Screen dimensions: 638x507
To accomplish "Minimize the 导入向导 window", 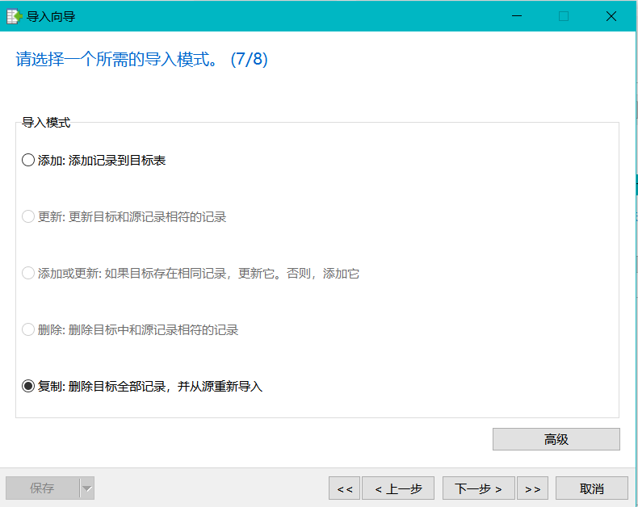I will click(x=518, y=16).
